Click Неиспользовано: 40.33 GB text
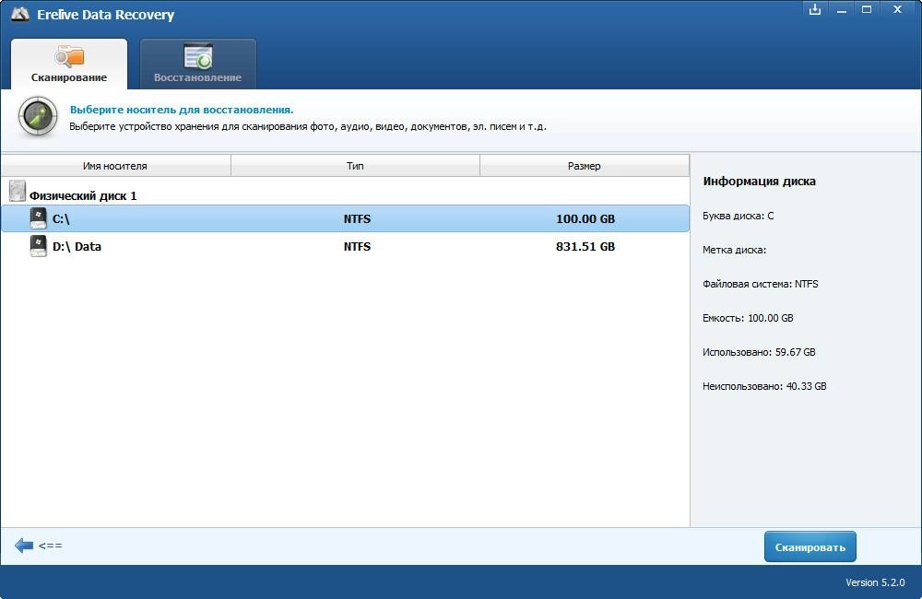The width and height of the screenshot is (922, 599). pos(764,386)
